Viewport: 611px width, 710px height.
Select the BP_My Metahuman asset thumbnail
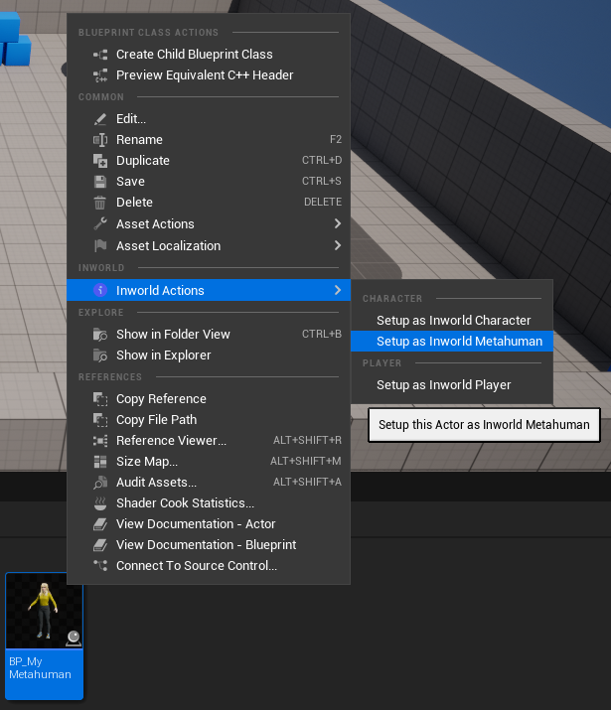pos(45,611)
